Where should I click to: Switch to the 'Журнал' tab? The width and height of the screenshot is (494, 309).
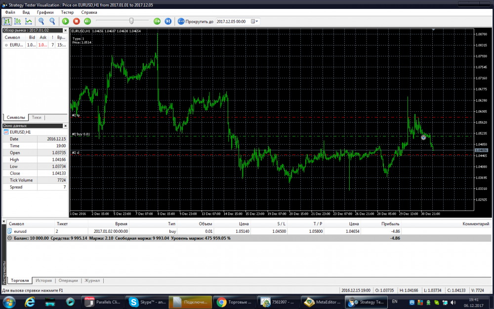(92, 280)
